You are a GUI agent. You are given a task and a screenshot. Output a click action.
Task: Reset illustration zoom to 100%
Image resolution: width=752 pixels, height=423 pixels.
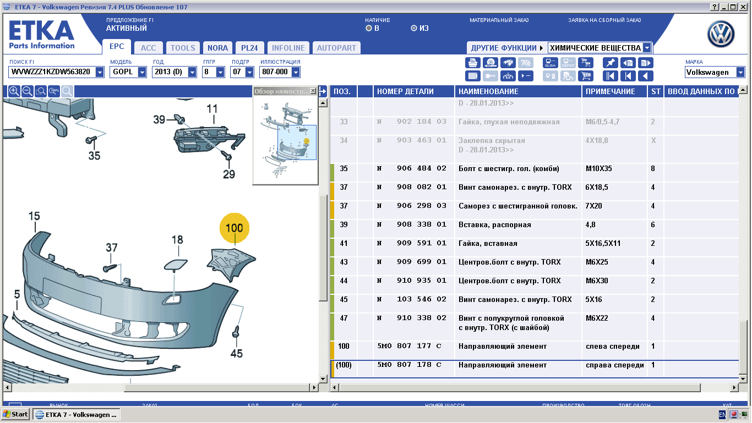[53, 91]
